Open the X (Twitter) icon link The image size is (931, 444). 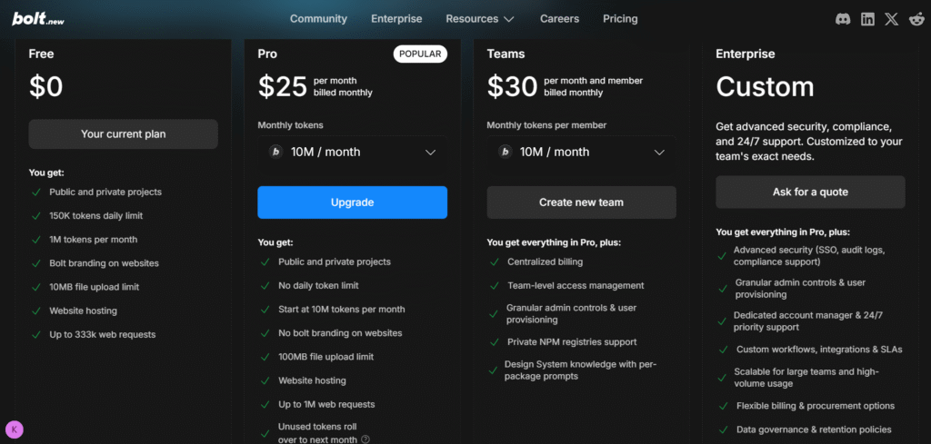tap(891, 19)
